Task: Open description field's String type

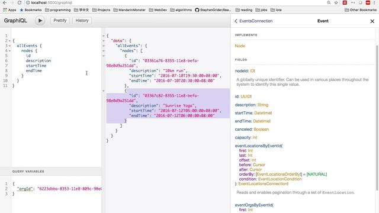Action: click(263, 105)
